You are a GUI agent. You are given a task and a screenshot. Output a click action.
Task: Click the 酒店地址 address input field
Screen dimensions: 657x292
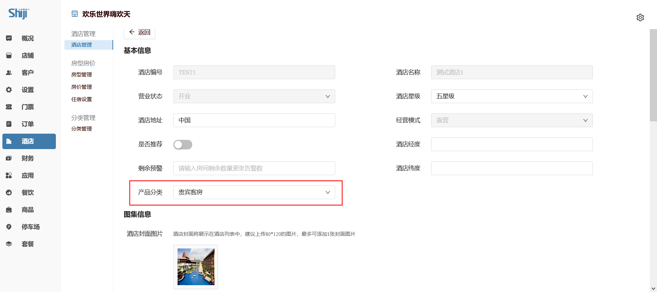point(254,120)
